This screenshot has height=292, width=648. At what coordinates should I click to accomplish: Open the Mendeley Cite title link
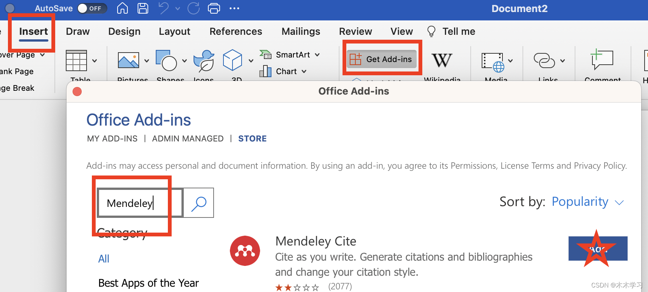click(x=316, y=241)
